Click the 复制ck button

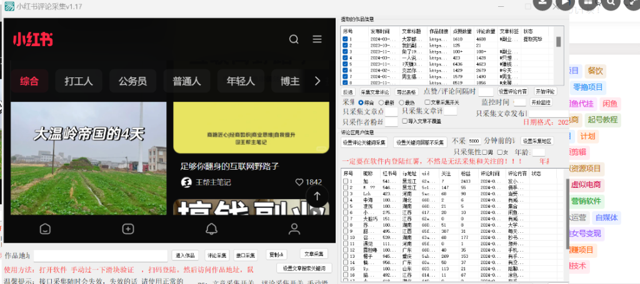[x=277, y=254]
